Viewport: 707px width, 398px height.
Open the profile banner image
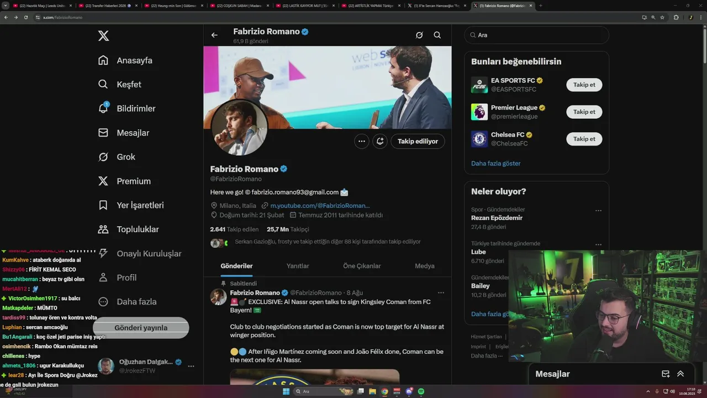(x=328, y=87)
